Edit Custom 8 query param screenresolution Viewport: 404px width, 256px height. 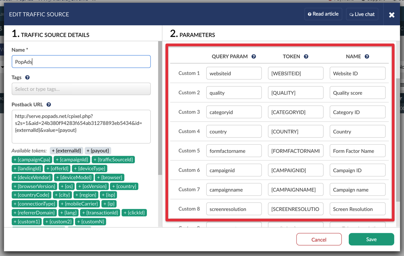point(234,209)
